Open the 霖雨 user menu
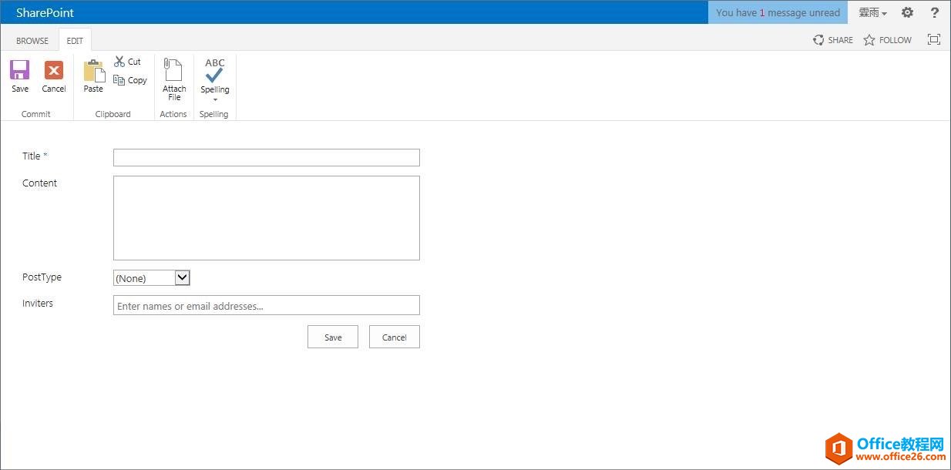The width and height of the screenshot is (951, 470). click(872, 12)
